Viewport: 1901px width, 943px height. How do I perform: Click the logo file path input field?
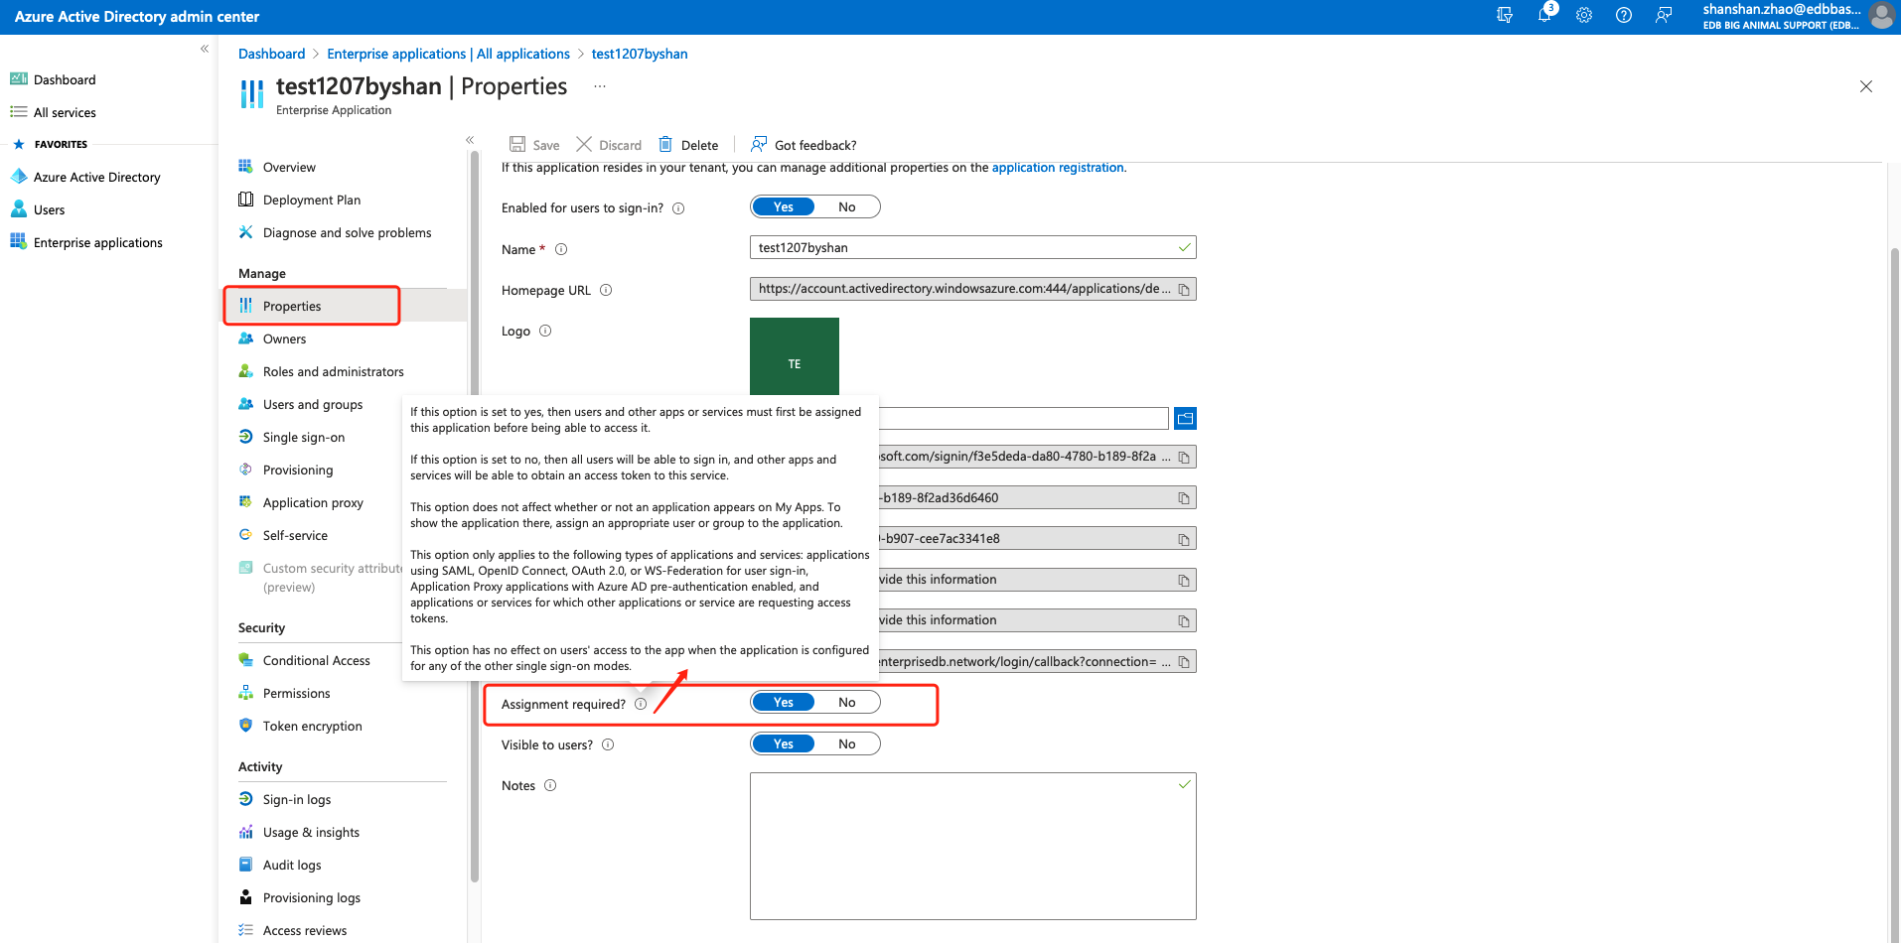click(1023, 419)
